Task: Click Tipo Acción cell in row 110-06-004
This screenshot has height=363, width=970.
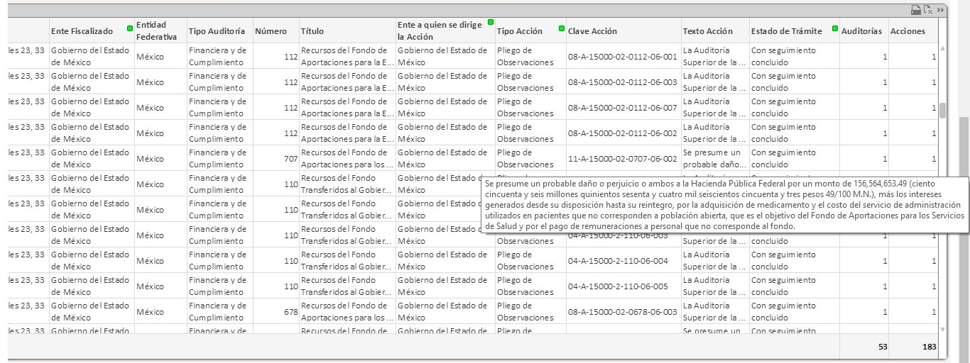Action: point(530,261)
